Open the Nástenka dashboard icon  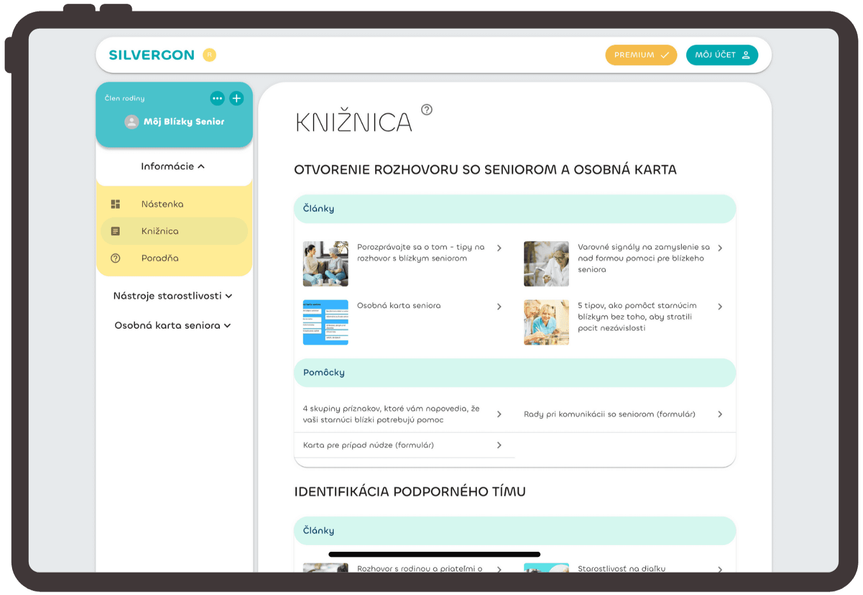point(116,204)
